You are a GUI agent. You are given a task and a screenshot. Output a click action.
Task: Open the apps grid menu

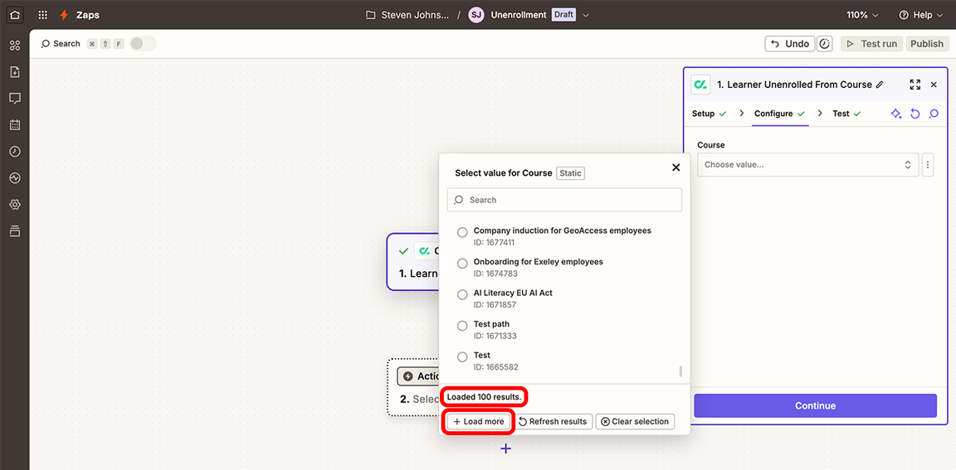click(x=42, y=15)
